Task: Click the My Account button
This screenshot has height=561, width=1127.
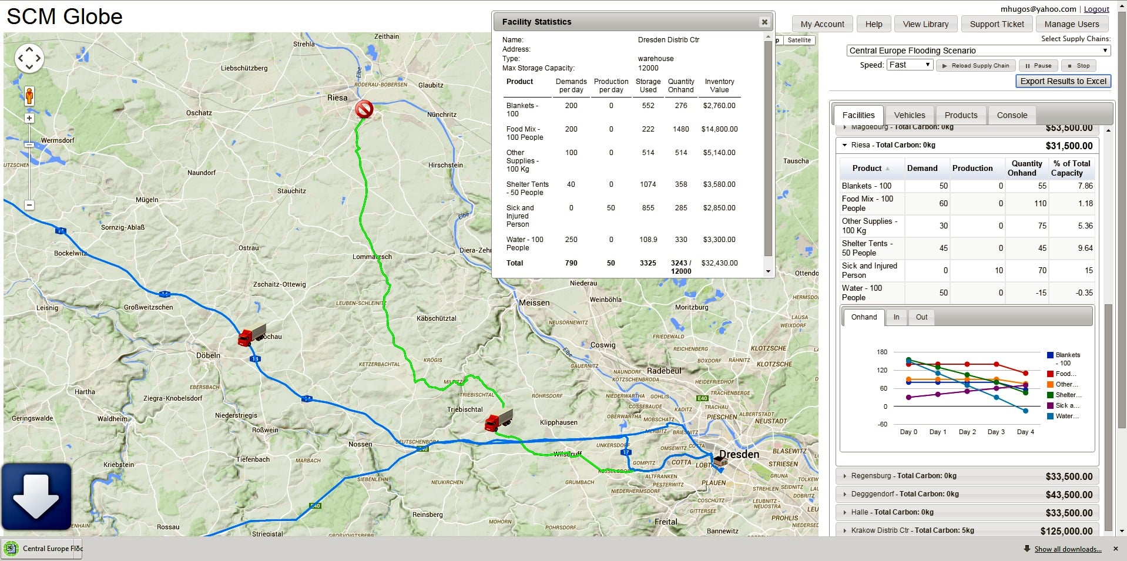Action: pyautogui.click(x=822, y=24)
